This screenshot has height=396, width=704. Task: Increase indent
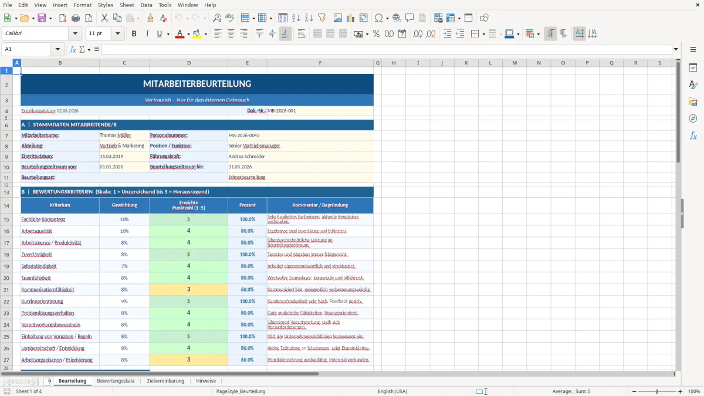pyautogui.click(x=447, y=34)
